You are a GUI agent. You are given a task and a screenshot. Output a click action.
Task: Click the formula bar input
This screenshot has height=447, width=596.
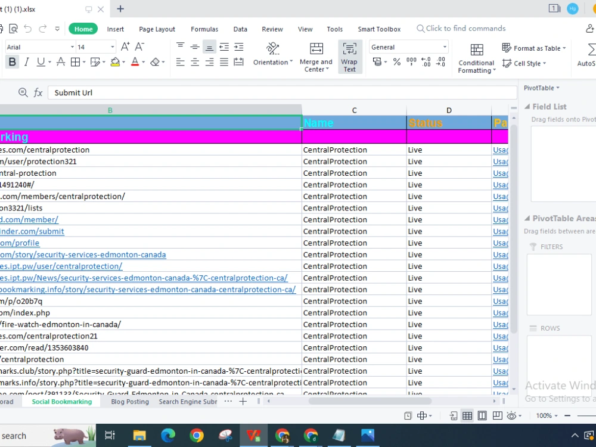[x=282, y=93]
